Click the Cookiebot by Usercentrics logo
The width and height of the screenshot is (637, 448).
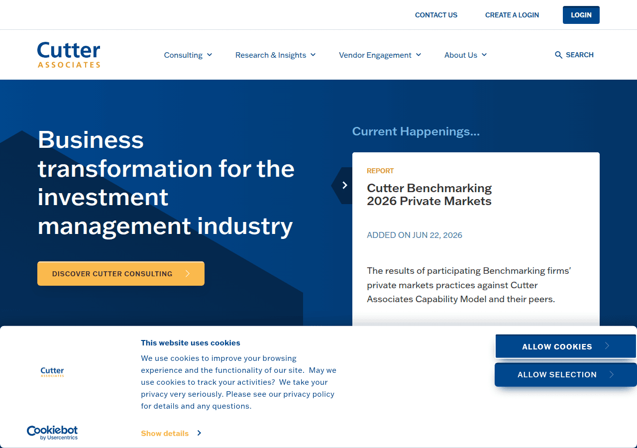pos(52,433)
